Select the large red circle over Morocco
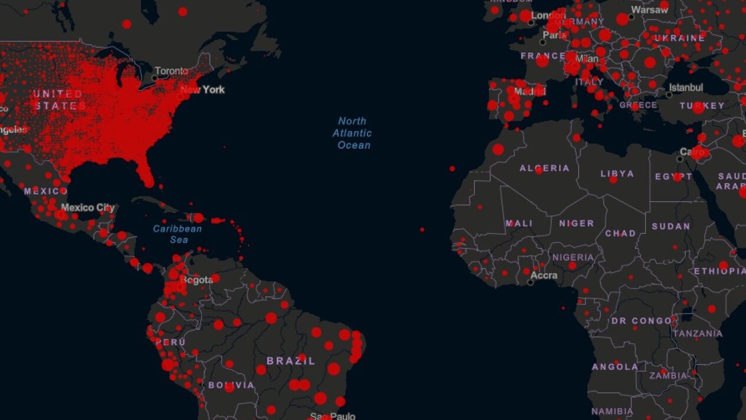The height and width of the screenshot is (420, 746). (x=498, y=149)
